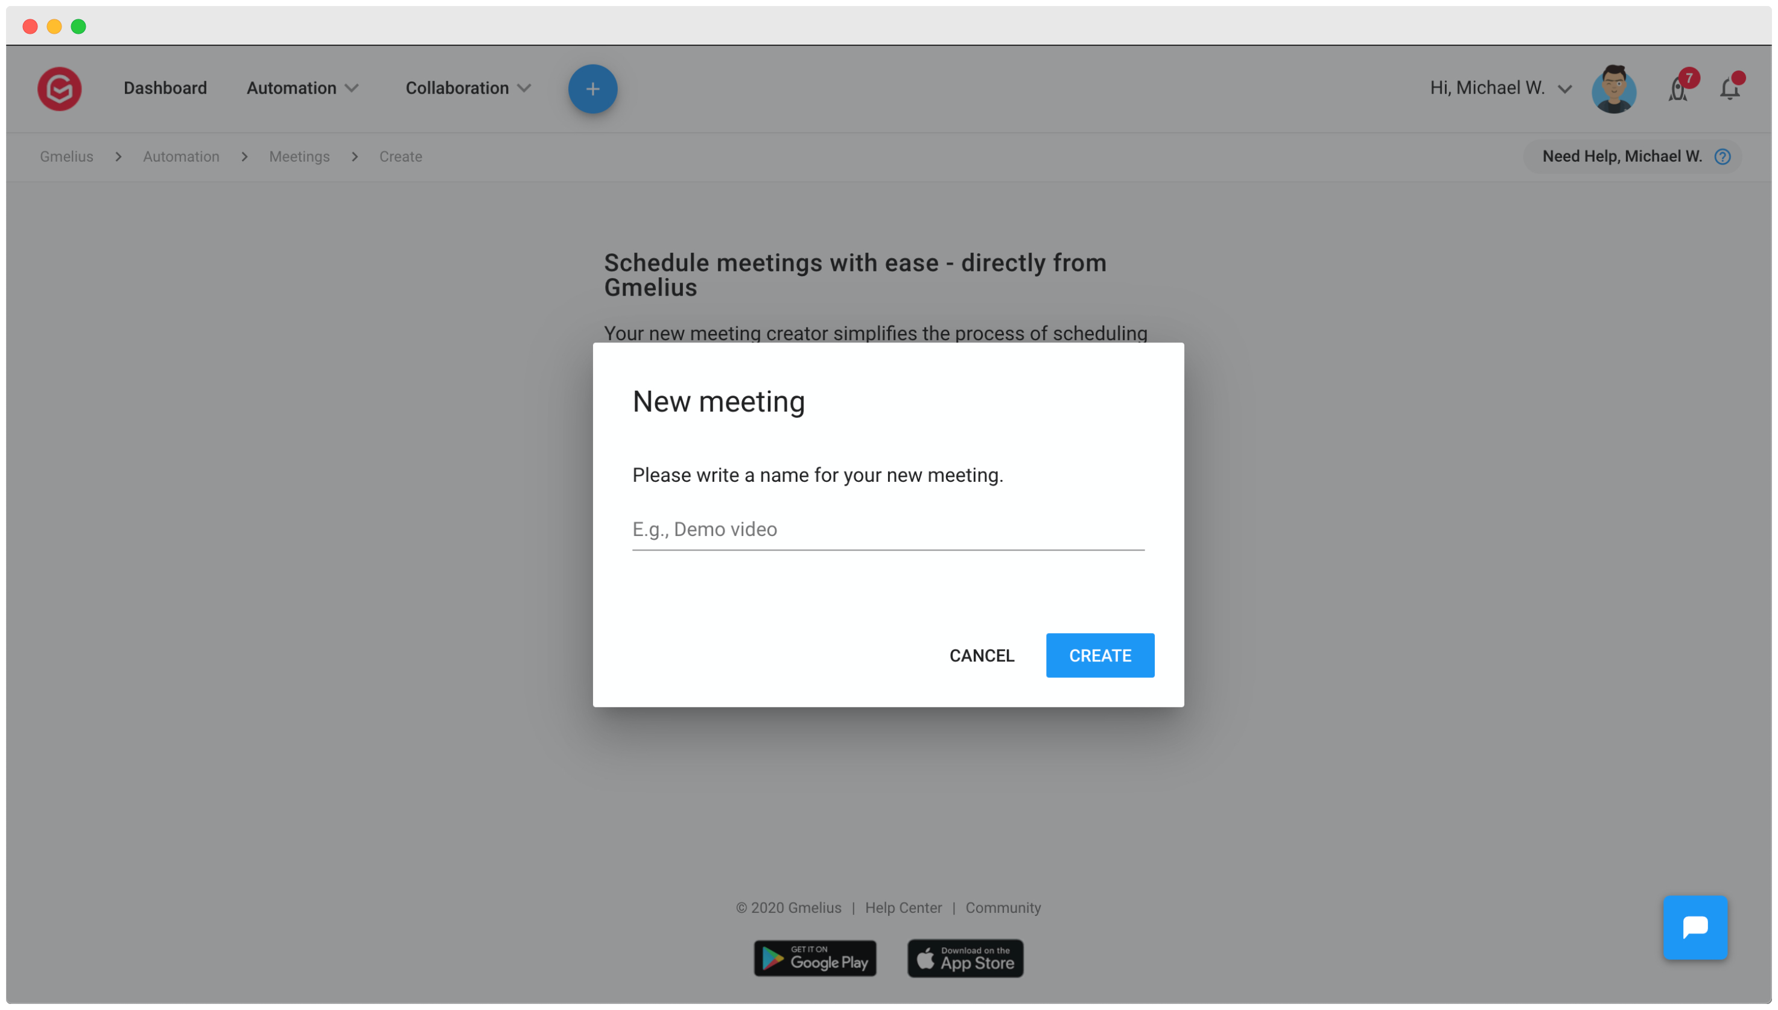1778x1010 pixels.
Task: Open the Help Center footer link
Action: pyautogui.click(x=904, y=908)
